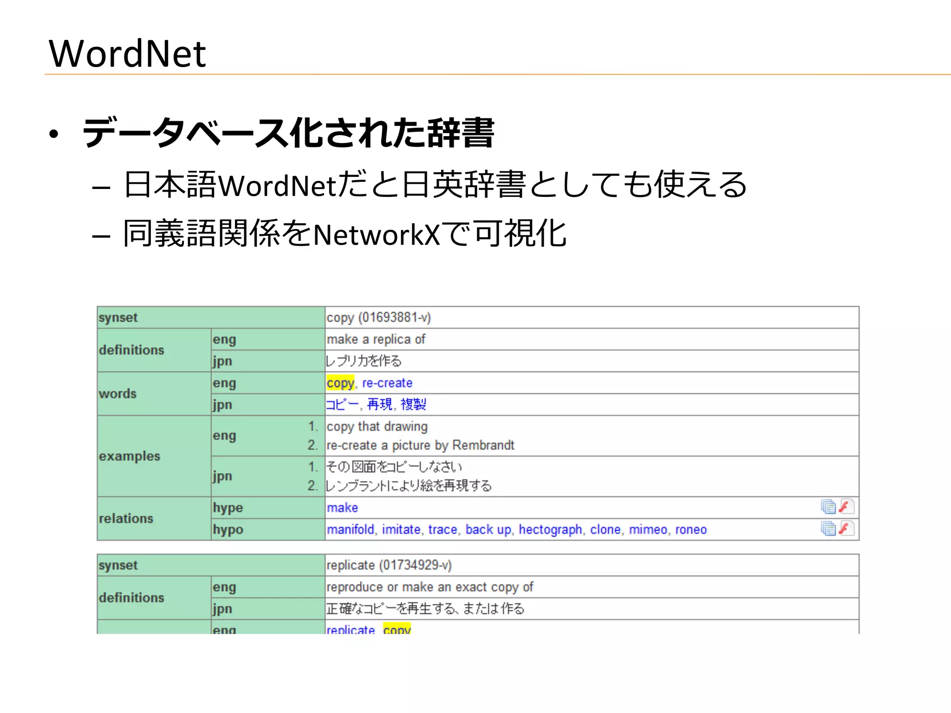Follow the hyponym link 'back up'
Image resolution: width=951 pixels, height=713 pixels.
point(488,530)
